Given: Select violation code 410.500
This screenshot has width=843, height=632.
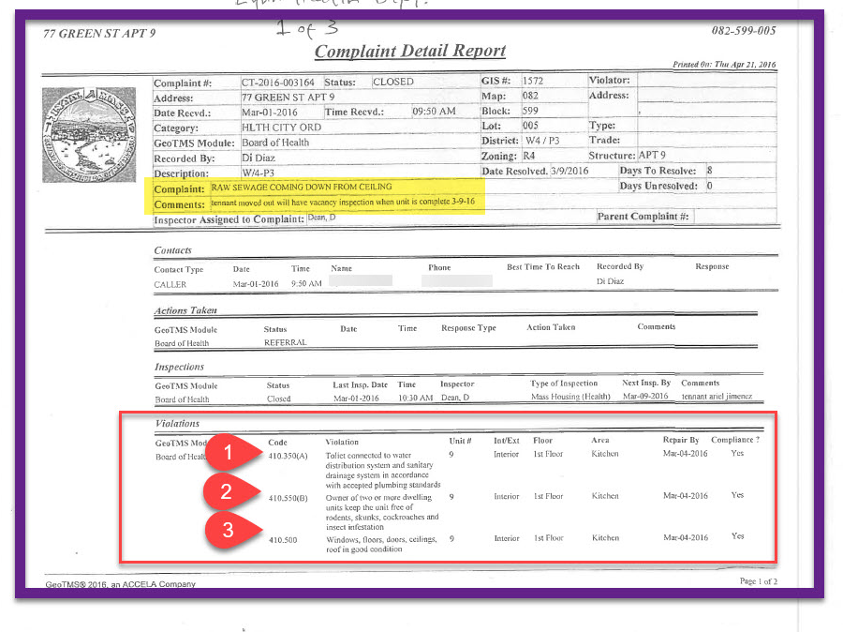Looking at the screenshot, I should 283,540.
